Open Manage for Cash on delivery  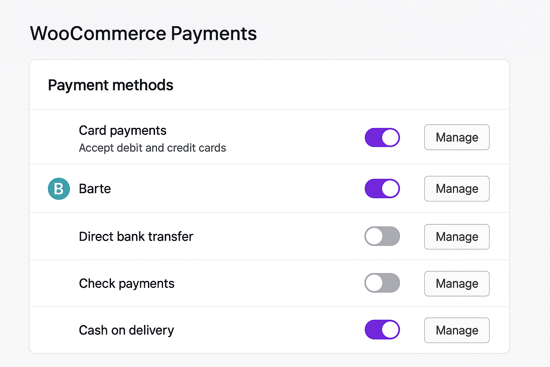point(457,330)
